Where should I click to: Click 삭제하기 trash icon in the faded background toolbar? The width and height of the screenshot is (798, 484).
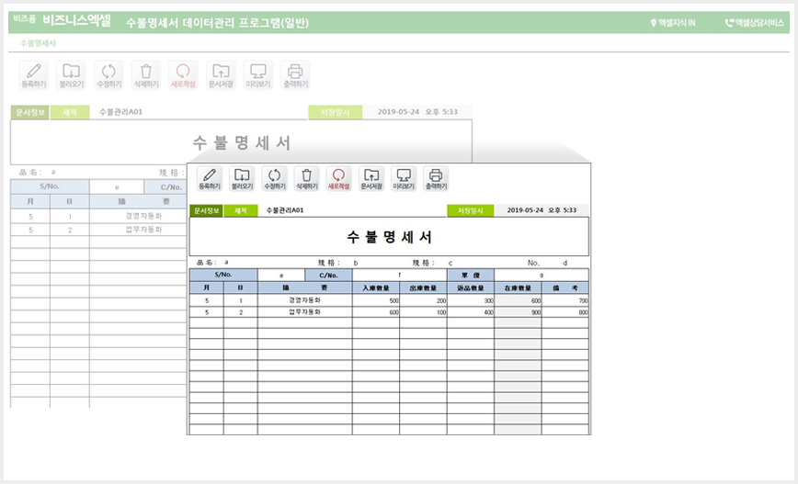146,75
